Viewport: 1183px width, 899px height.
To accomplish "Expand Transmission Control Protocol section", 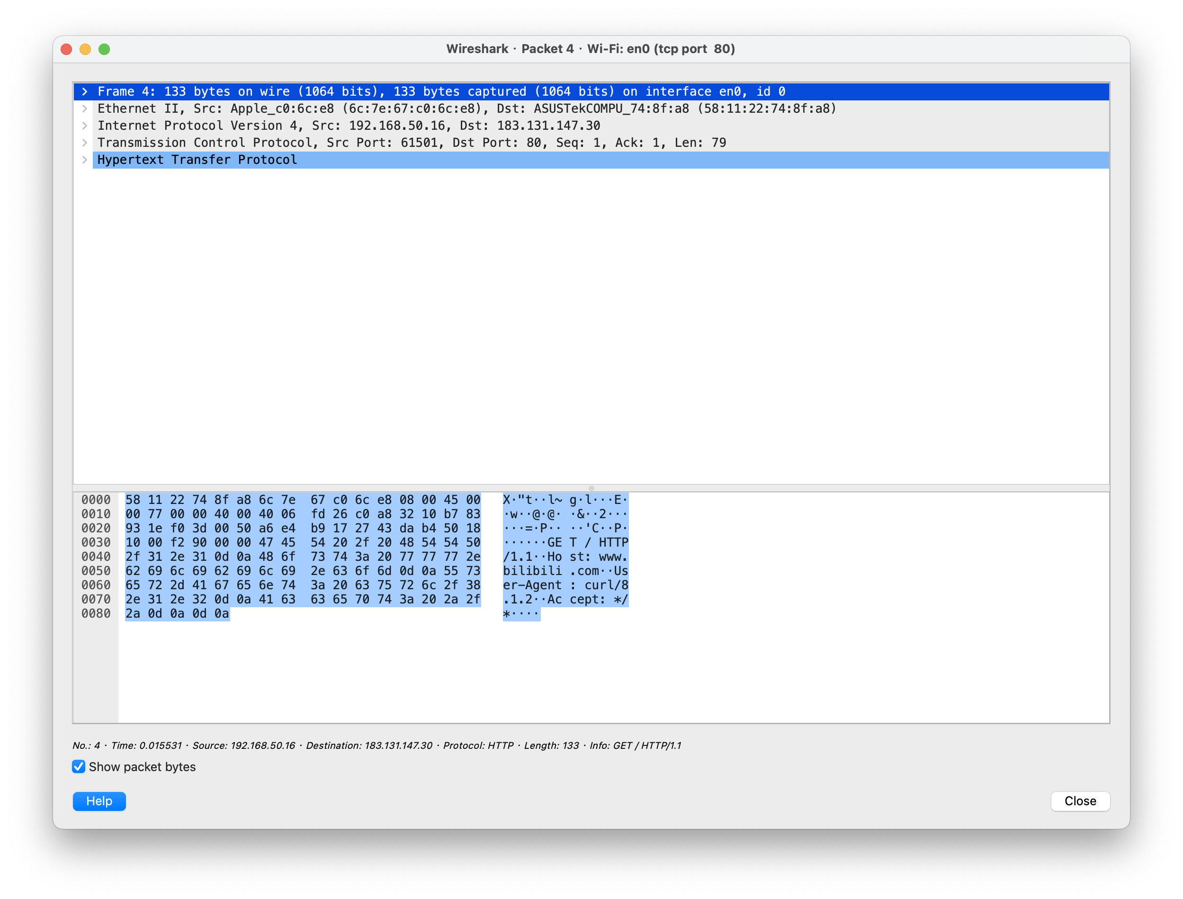I will [x=85, y=143].
